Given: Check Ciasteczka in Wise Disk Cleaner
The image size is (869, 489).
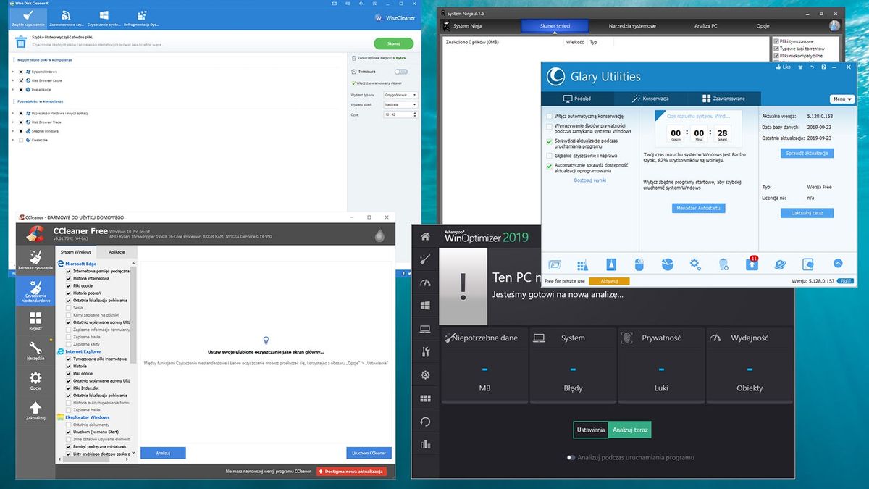Looking at the screenshot, I should tap(21, 140).
